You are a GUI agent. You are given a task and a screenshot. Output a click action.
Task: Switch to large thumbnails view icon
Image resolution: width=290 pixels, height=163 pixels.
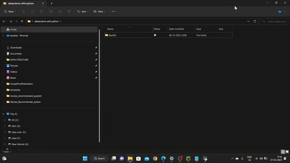[287, 152]
